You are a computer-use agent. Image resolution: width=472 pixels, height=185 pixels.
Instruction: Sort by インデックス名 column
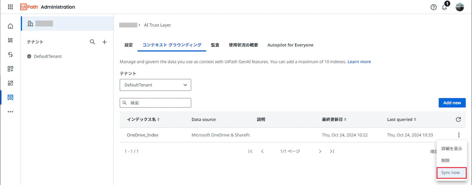(x=143, y=119)
